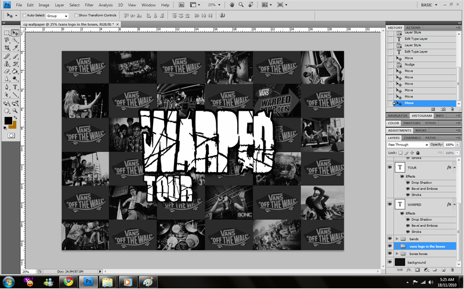The image size is (464, 289).
Task: Select the Eyedropper tool
Action: 15,47
